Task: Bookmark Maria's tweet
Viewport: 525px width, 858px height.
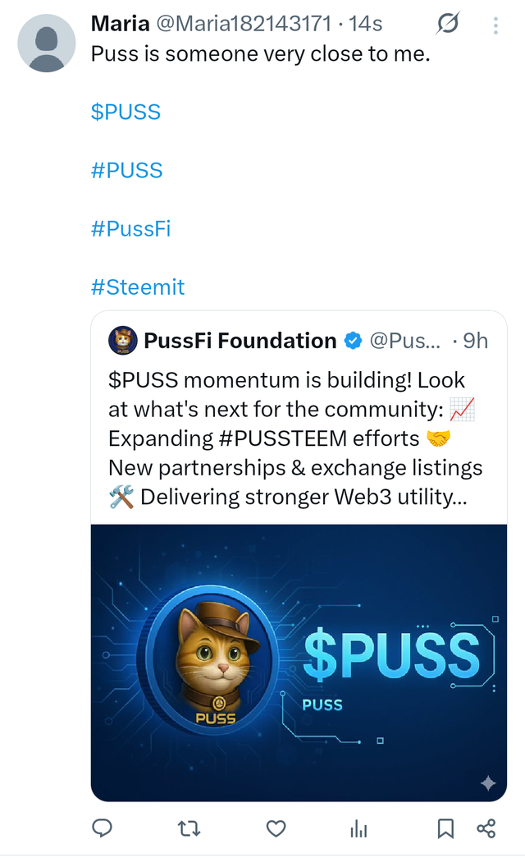Action: pyautogui.click(x=445, y=828)
